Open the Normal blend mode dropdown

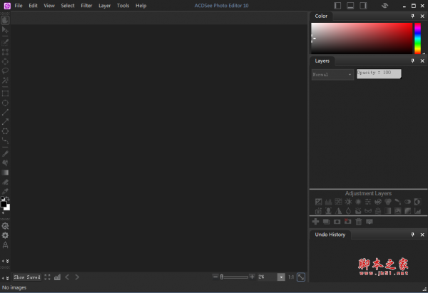click(332, 74)
